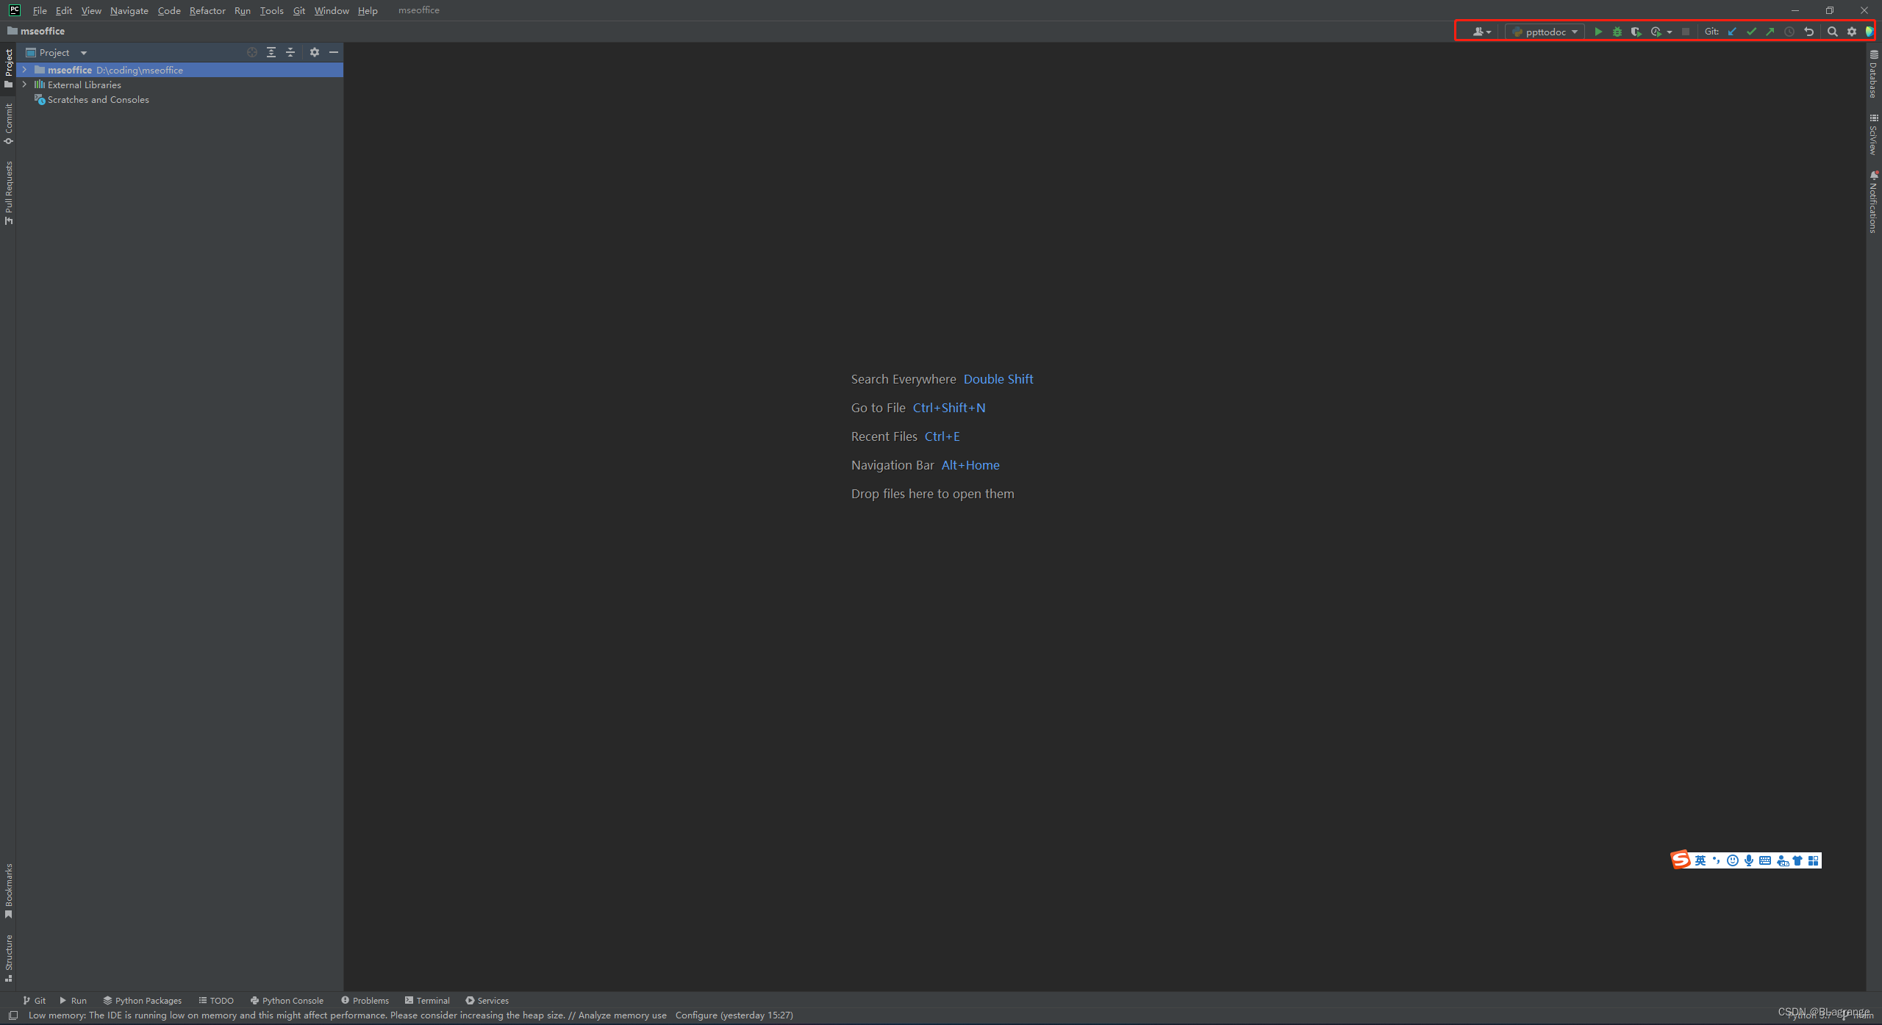Run the pttodoc configuration
1882x1025 pixels.
pos(1599,32)
